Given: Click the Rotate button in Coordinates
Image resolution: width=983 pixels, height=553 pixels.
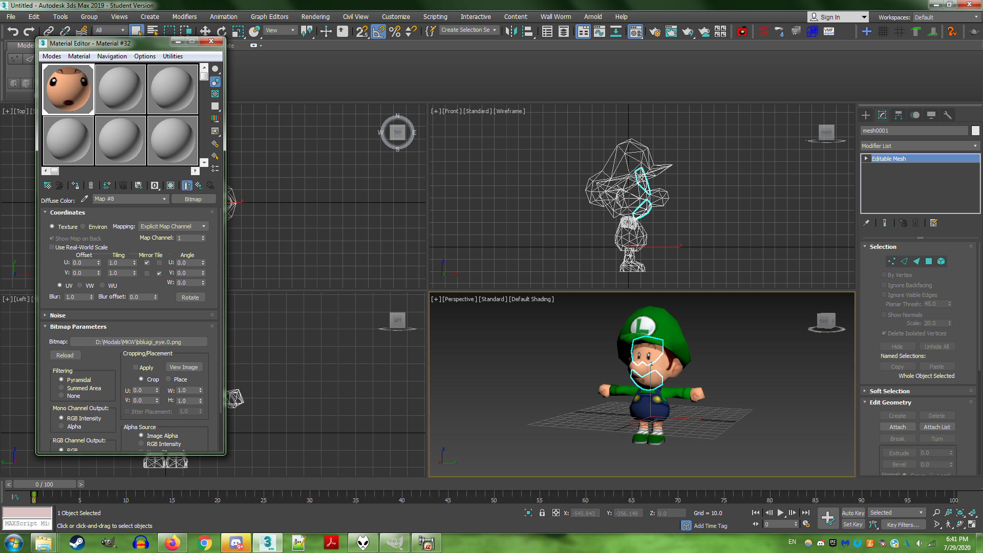Looking at the screenshot, I should click(x=190, y=297).
